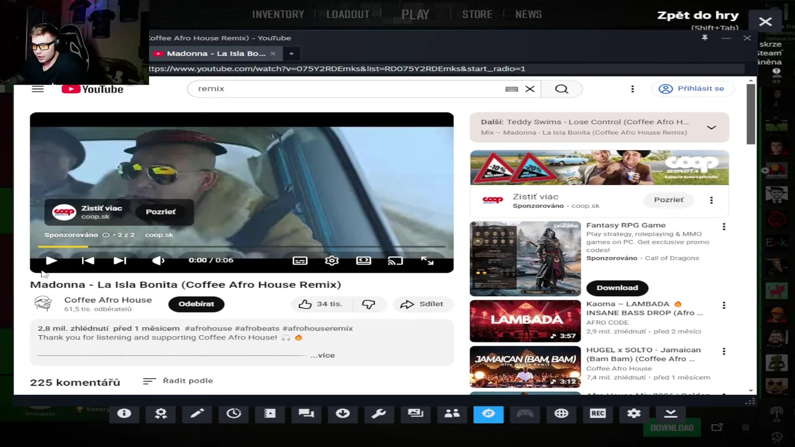Screen dimensions: 795x447
Task: Skip to previous video in player
Action: 88,261
